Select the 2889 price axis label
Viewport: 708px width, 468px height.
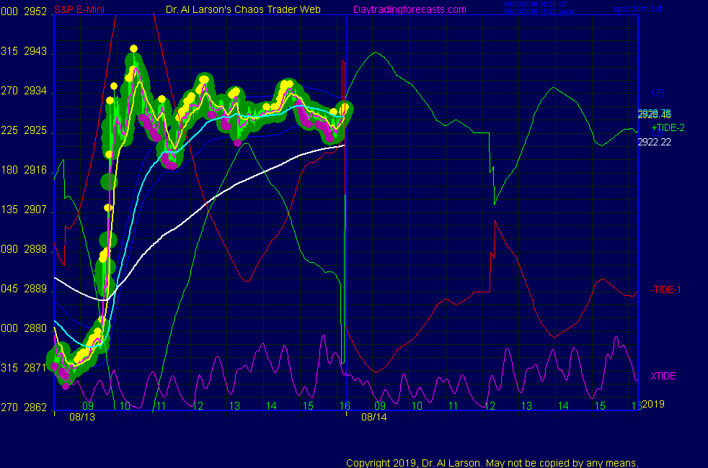pyautogui.click(x=35, y=289)
